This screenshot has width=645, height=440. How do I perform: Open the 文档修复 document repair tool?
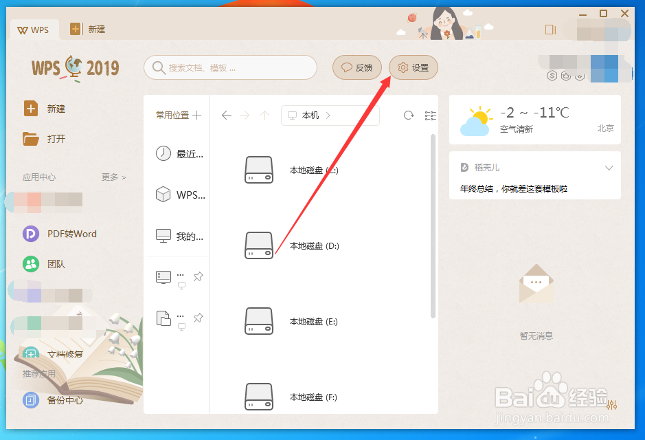point(53,354)
